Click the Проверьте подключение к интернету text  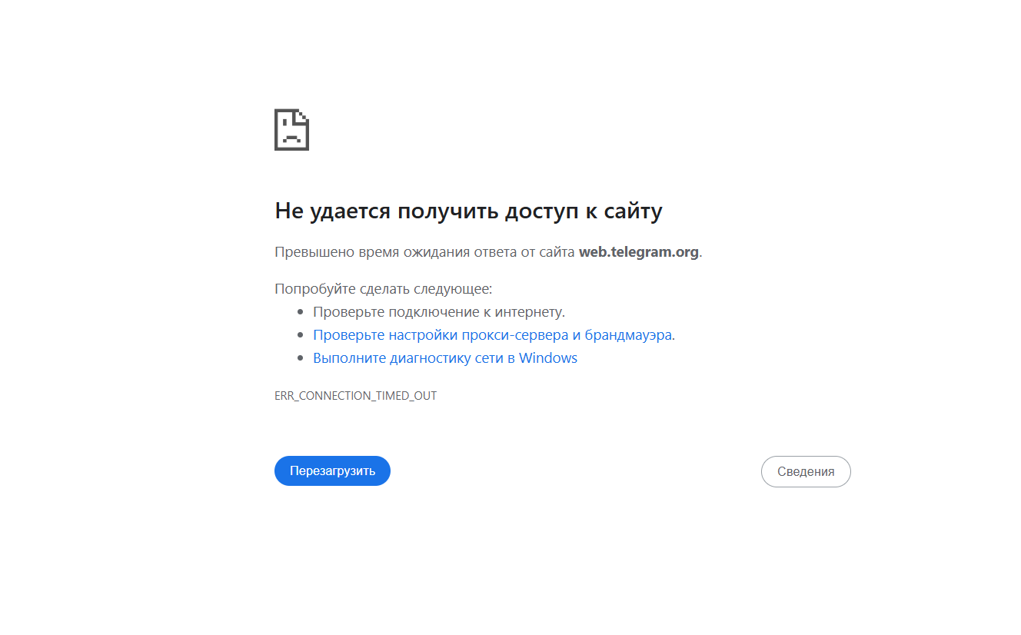[x=439, y=312]
